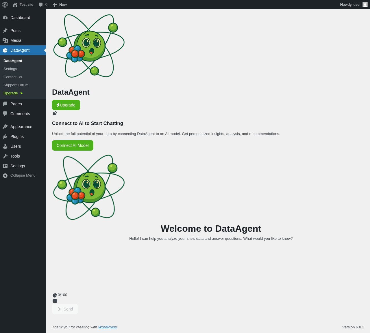
Task: Open the Users menu
Action: click(x=23, y=146)
